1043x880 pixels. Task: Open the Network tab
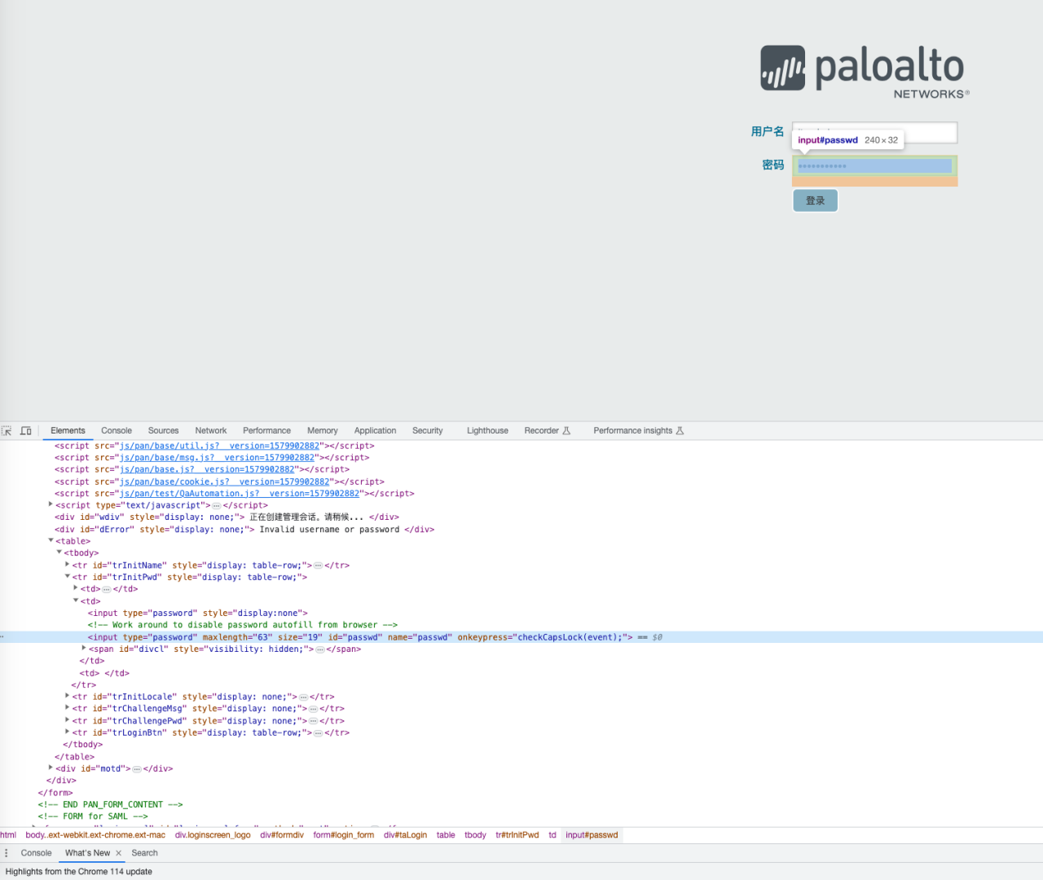click(x=211, y=431)
